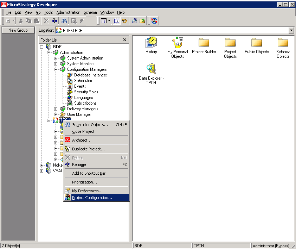Expand the System Monitors node
This screenshot has width=296, height=249.
tap(56, 64)
